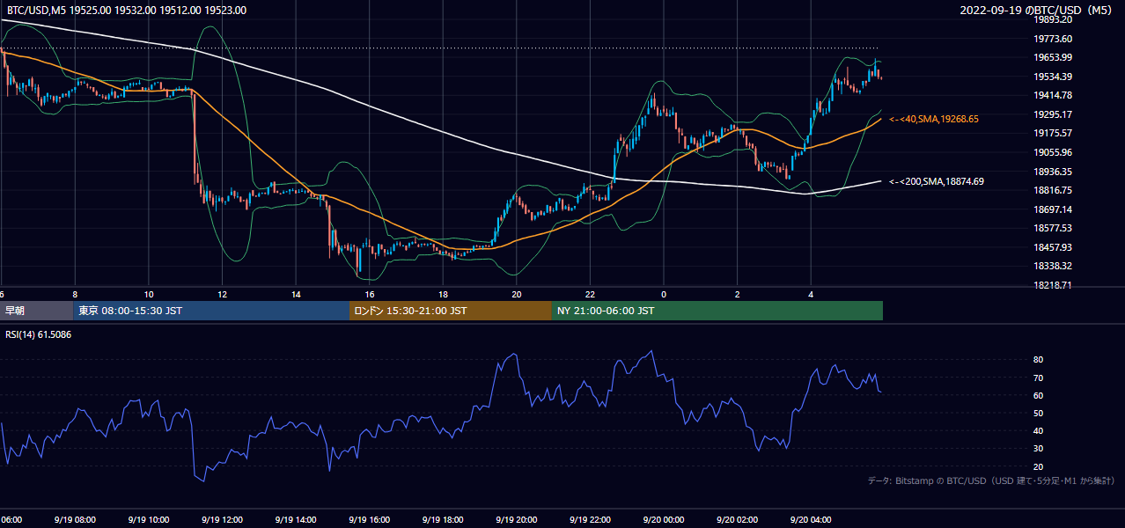Click hour tick 22 under price chart

point(590,294)
